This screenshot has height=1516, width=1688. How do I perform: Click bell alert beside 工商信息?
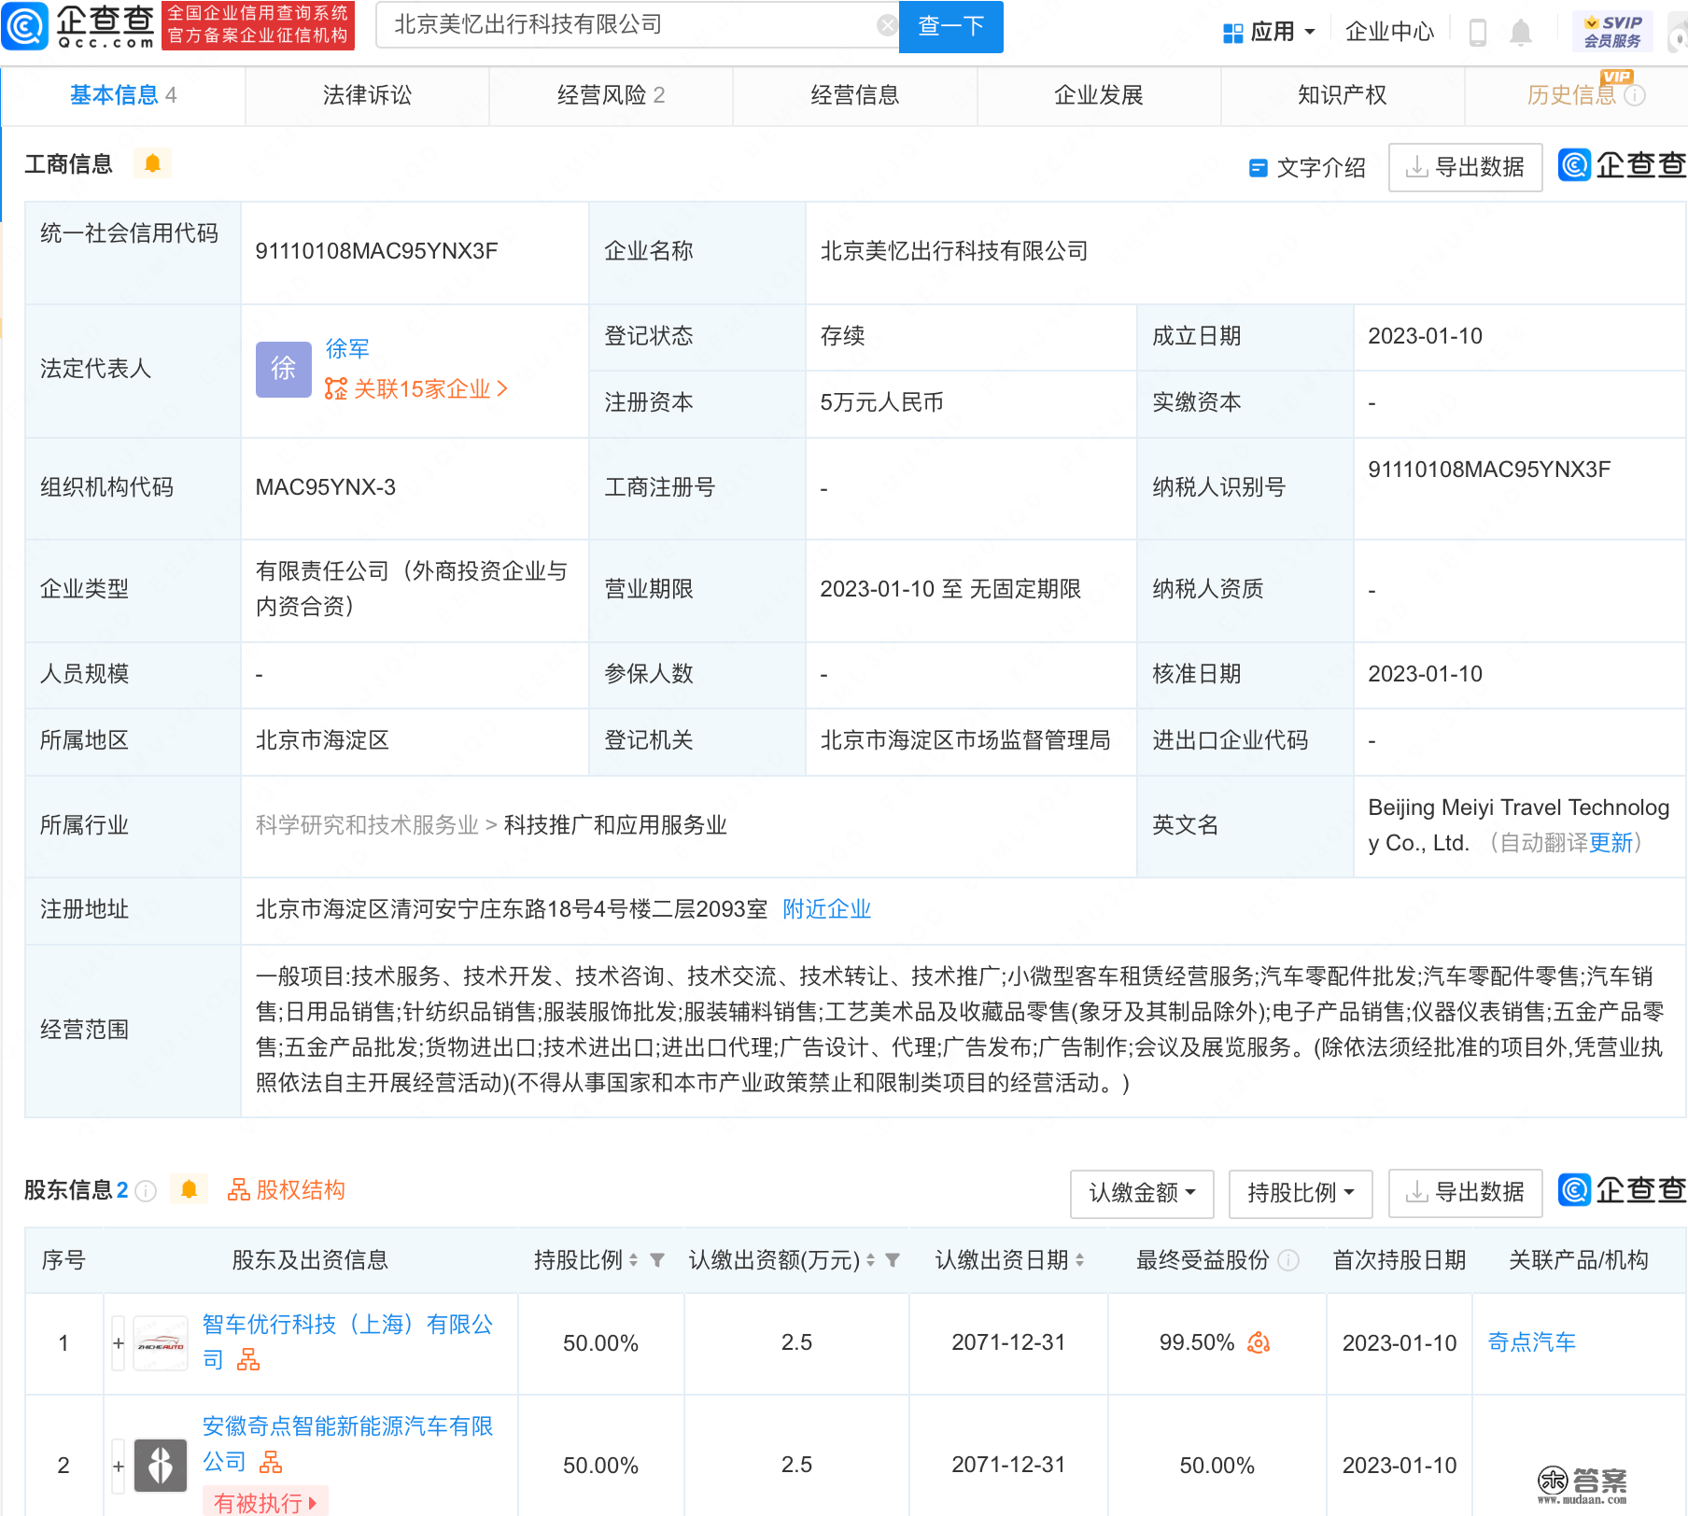152,163
